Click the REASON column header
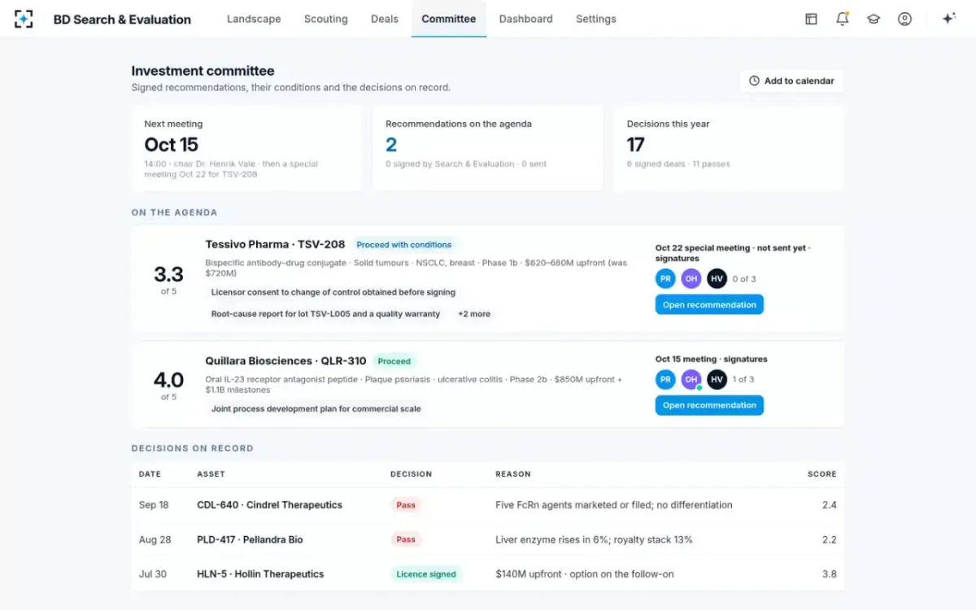976x610 pixels. (x=513, y=474)
